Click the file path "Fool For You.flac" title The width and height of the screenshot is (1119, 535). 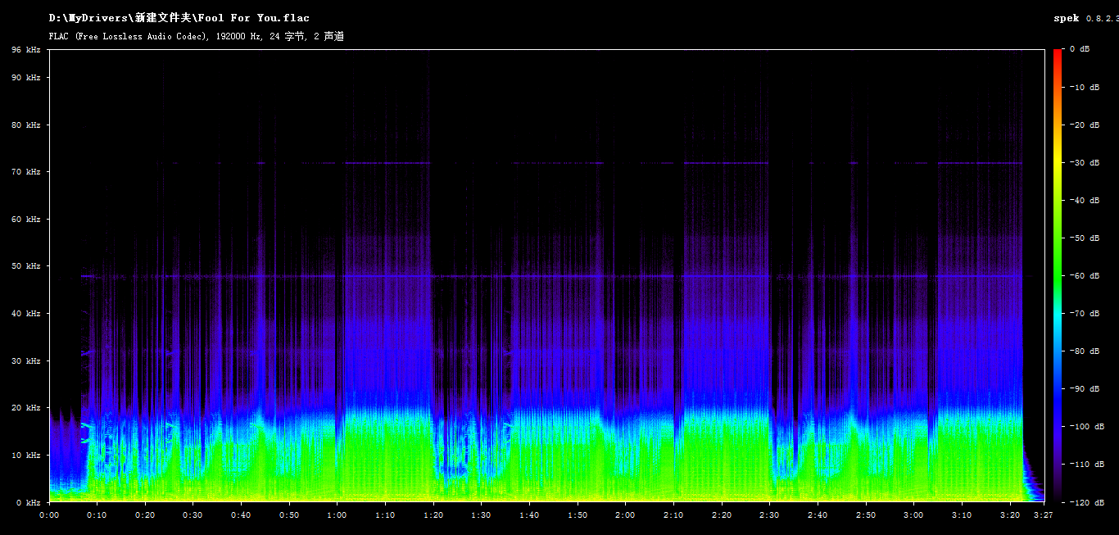pyautogui.click(x=179, y=18)
